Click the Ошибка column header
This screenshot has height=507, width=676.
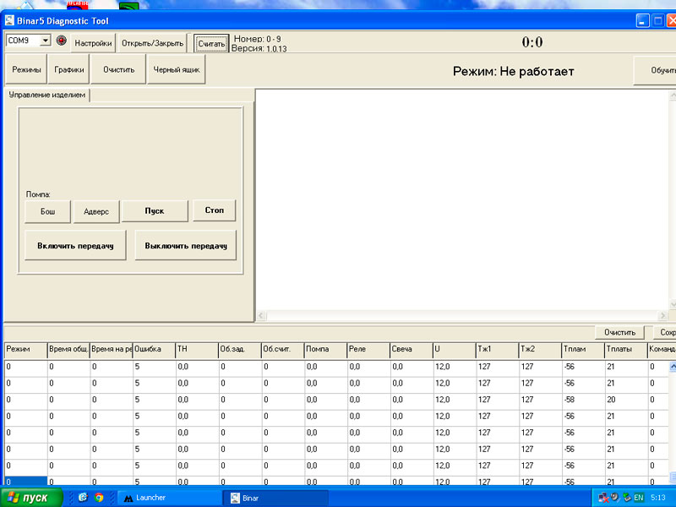[154, 350]
